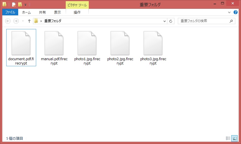The image size is (241, 144).
Task: Select the document.pdf.firecrypt file icon
Action: (21, 43)
